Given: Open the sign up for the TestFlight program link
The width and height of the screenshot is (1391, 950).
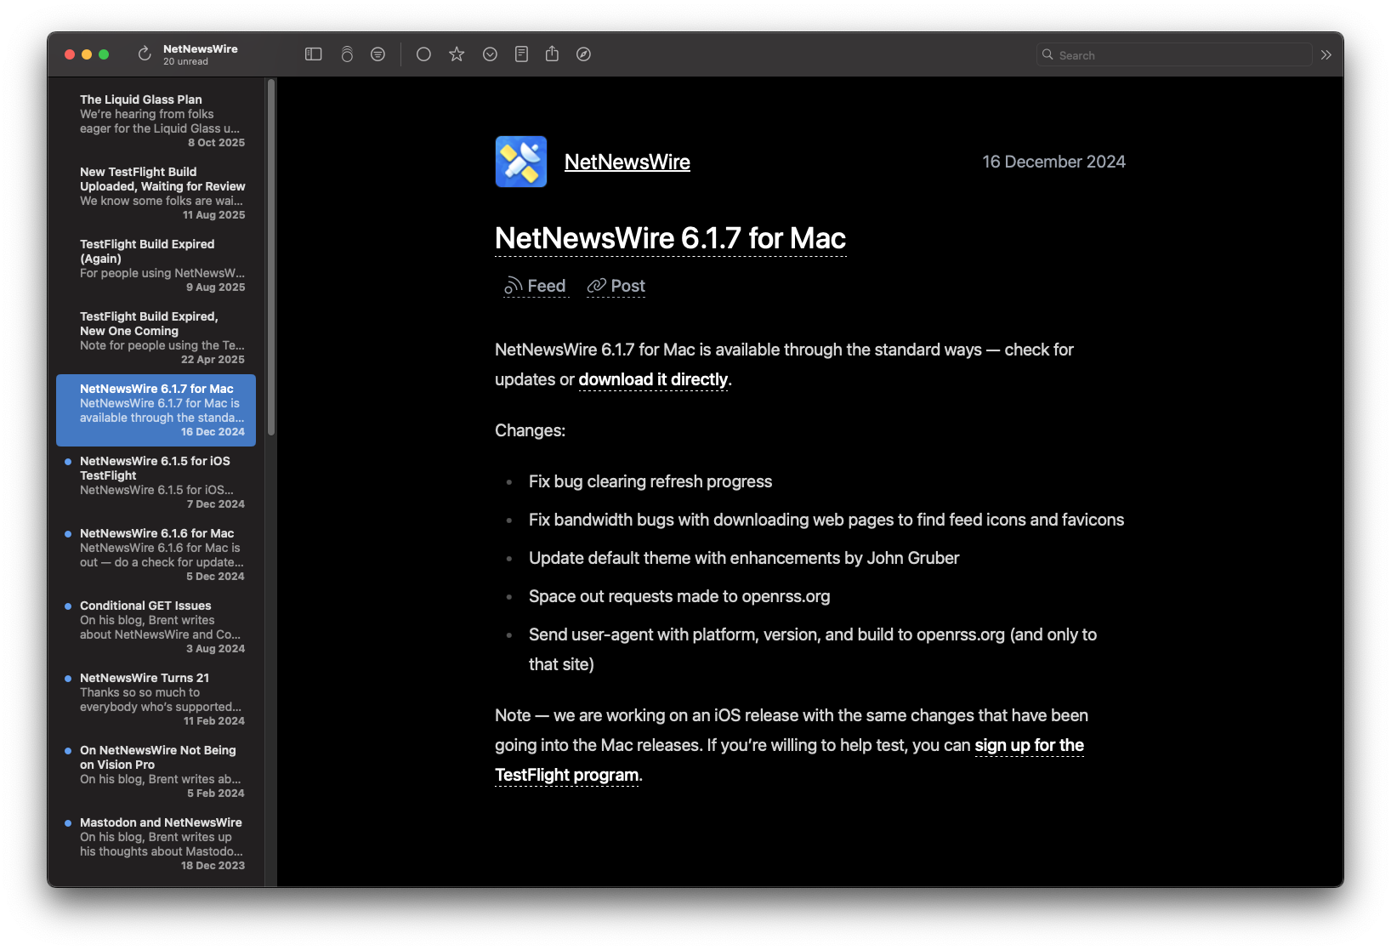Looking at the screenshot, I should click(x=1029, y=746).
